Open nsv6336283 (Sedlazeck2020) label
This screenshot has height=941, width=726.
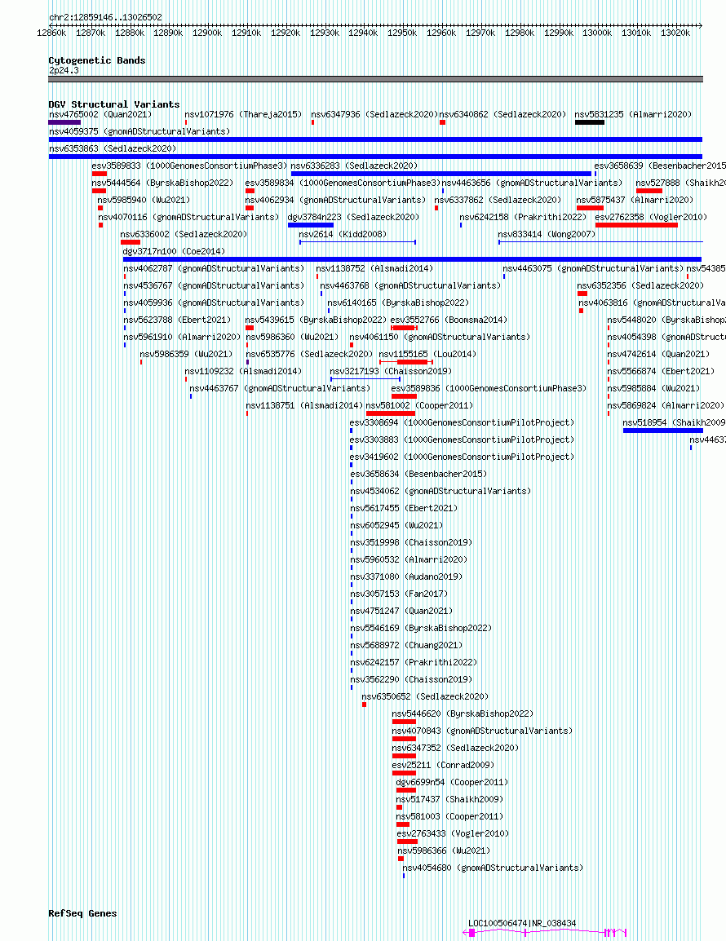tap(354, 165)
